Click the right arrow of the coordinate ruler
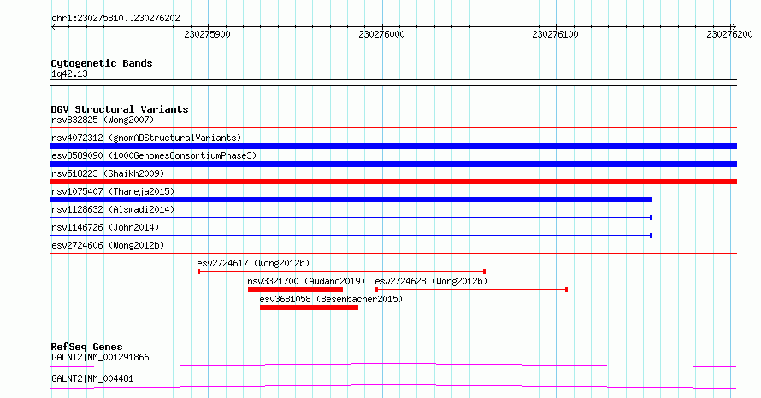This screenshot has width=761, height=398. [734, 27]
